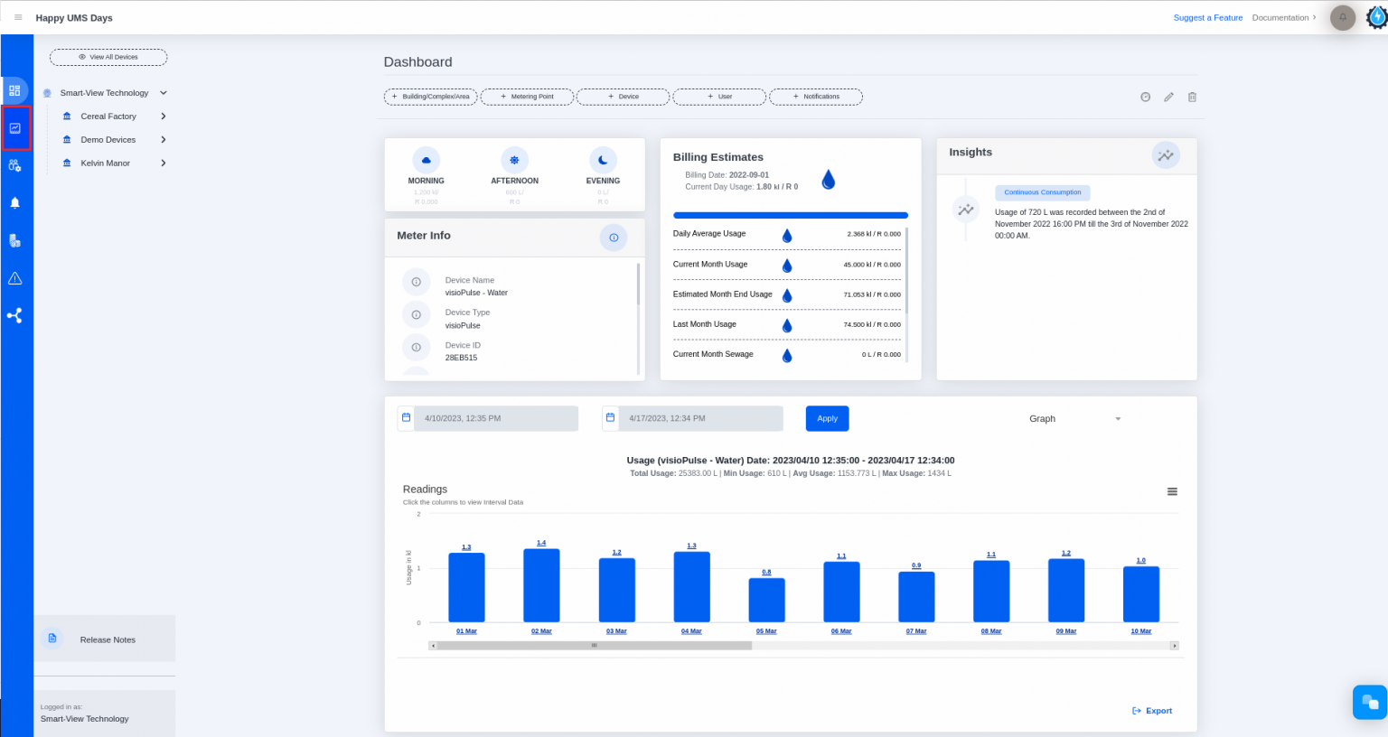
Task: Open the Meter Info details via the info icon
Action: point(614,238)
